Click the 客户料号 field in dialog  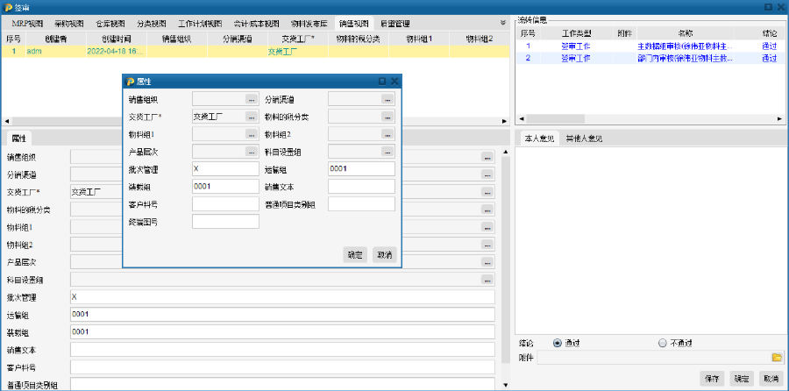pyautogui.click(x=225, y=204)
